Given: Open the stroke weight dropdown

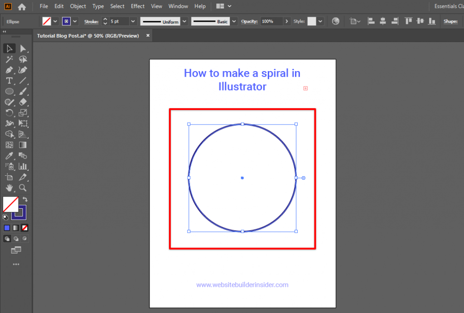Looking at the screenshot, I should pyautogui.click(x=133, y=21).
